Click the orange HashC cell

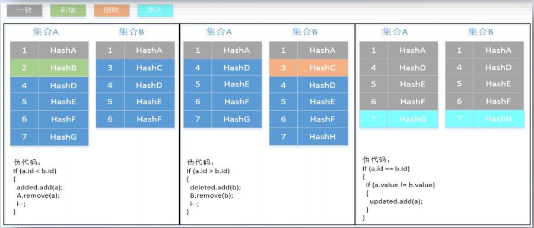(x=323, y=68)
